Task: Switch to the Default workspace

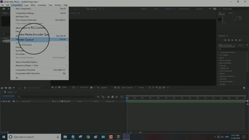Action: coord(144,9)
